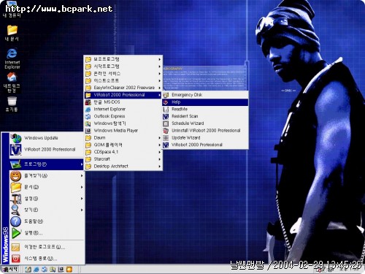Launch Outlook Express from Programs menu

pos(123,116)
